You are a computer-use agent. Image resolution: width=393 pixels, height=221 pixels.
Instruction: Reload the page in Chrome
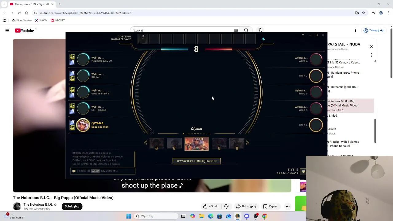[x=19, y=13]
